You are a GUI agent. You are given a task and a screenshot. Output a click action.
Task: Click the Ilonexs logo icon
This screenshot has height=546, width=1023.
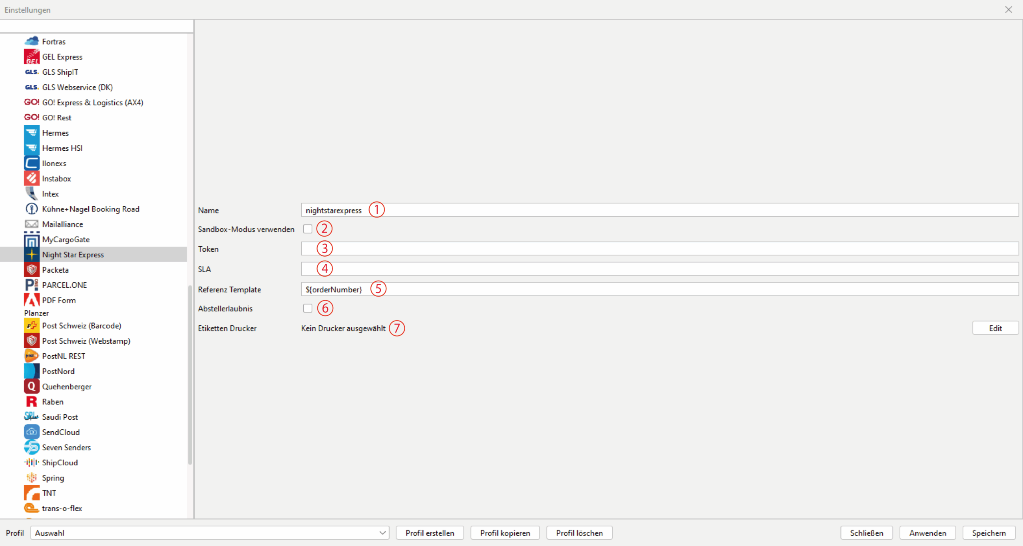[32, 163]
